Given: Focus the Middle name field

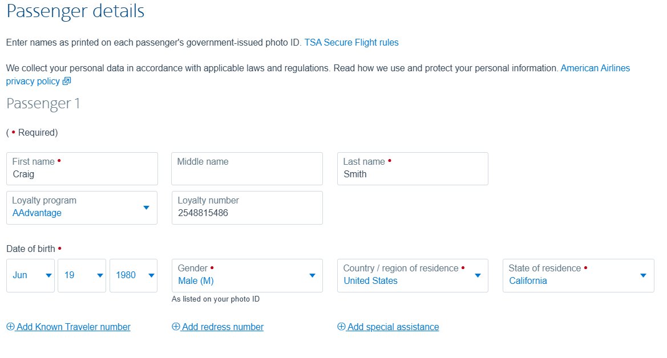Looking at the screenshot, I should 246,174.
